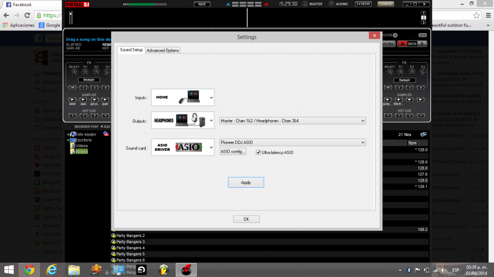Viewport: 494px width, 277px height.
Task: Toggle right deck FX ON button
Action: [388, 87]
